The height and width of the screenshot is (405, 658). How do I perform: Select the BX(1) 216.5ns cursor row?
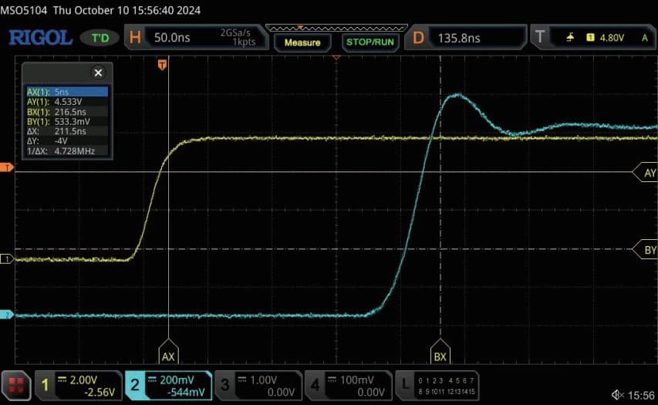pyautogui.click(x=67, y=112)
